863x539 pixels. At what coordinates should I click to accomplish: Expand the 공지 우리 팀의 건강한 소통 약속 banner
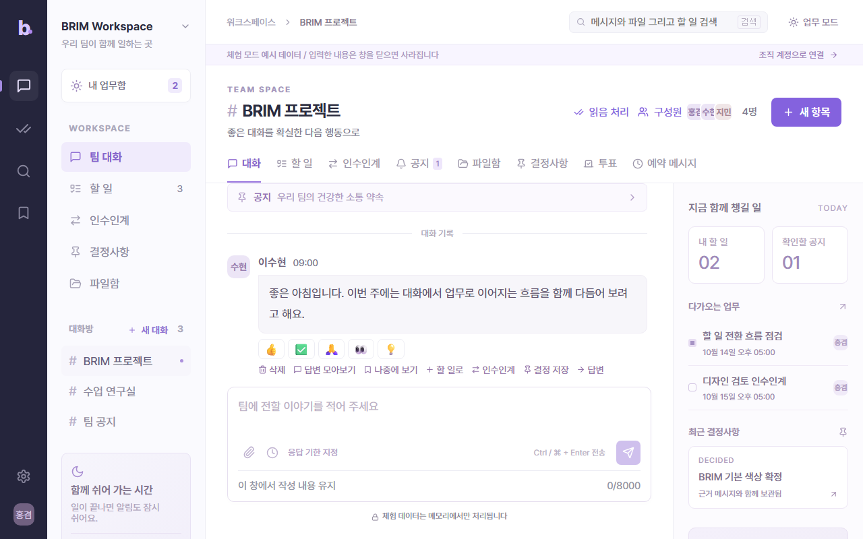pos(437,197)
